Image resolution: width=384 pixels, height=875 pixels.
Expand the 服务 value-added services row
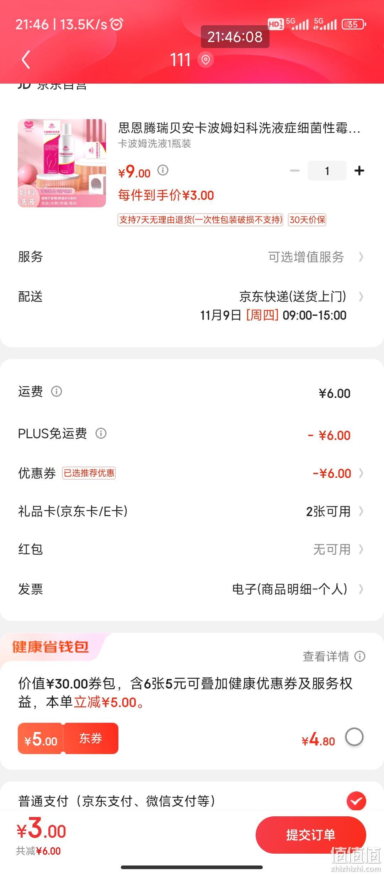tap(192, 257)
